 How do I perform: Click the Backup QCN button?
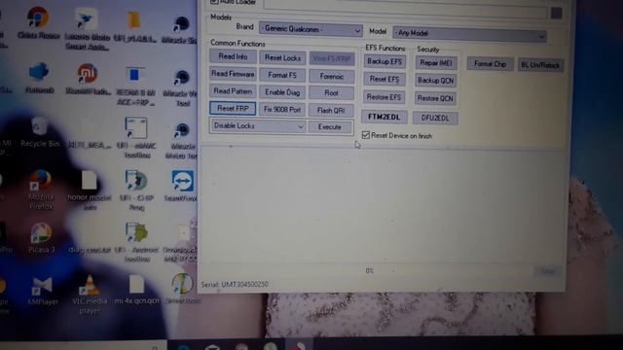[435, 81]
